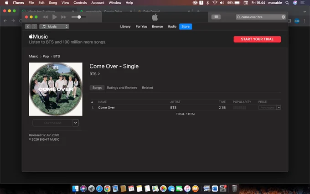Click the Wi-Fi menu bar icon
Viewport: 310px width, 194px height.
click(215, 3)
